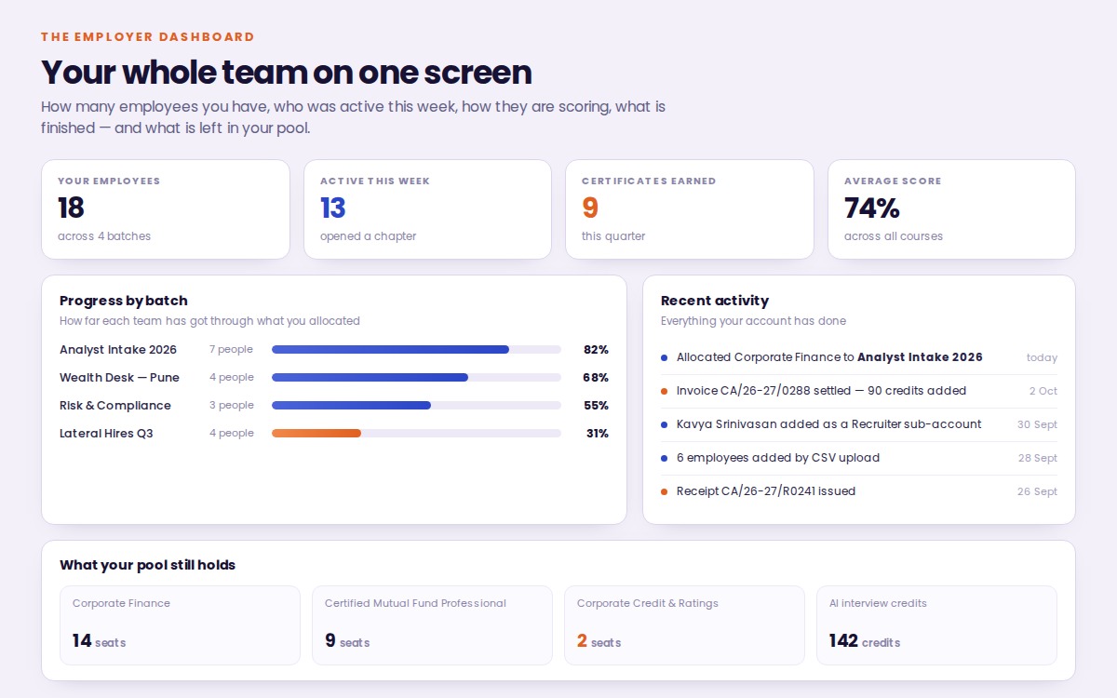1117x698 pixels.
Task: Click the "Your whole team on one screen" title
Action: tap(287, 73)
